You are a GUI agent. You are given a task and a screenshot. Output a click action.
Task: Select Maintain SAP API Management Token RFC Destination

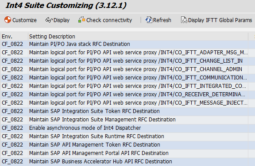coord(138,145)
